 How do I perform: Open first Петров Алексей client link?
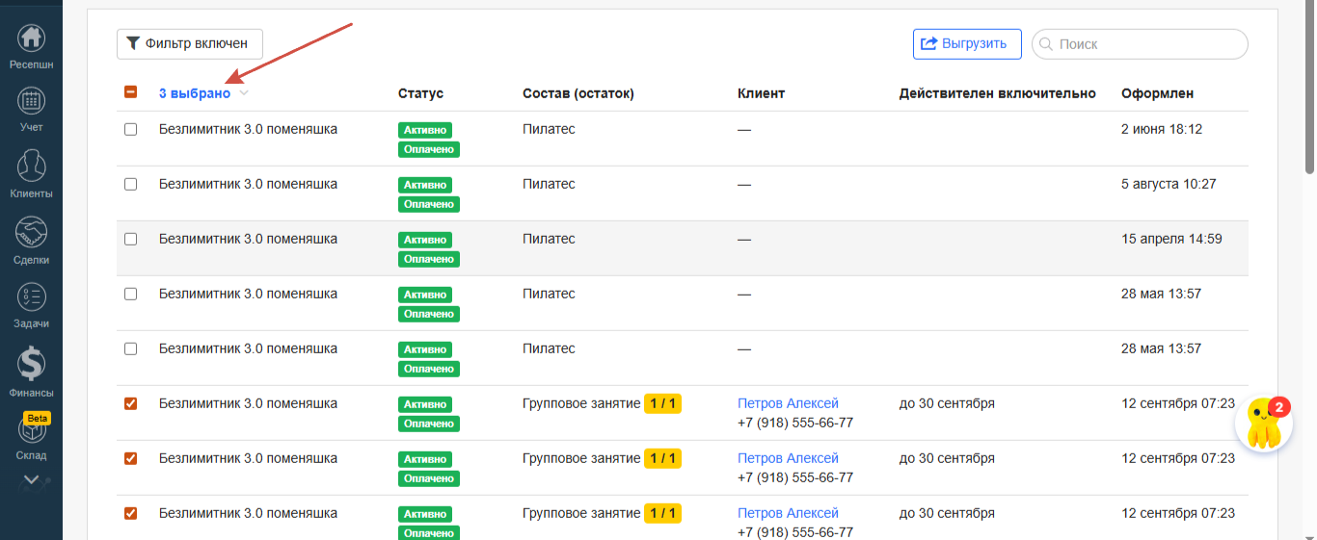788,403
